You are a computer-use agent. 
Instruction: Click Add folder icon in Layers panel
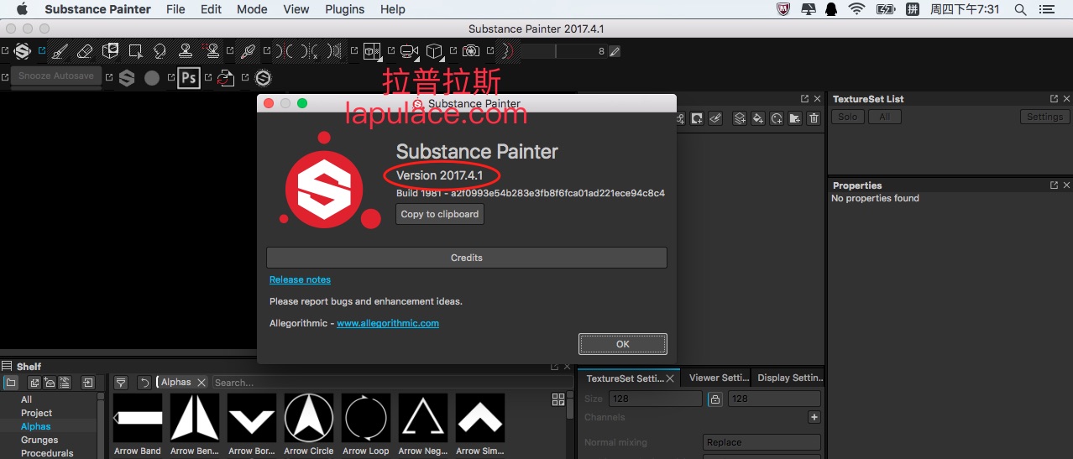click(x=795, y=118)
